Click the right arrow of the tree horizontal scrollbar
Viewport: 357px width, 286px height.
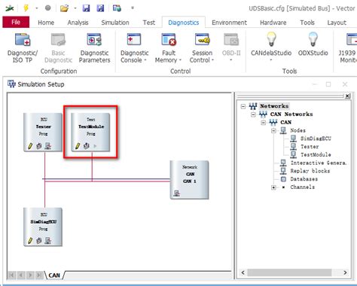(345, 272)
